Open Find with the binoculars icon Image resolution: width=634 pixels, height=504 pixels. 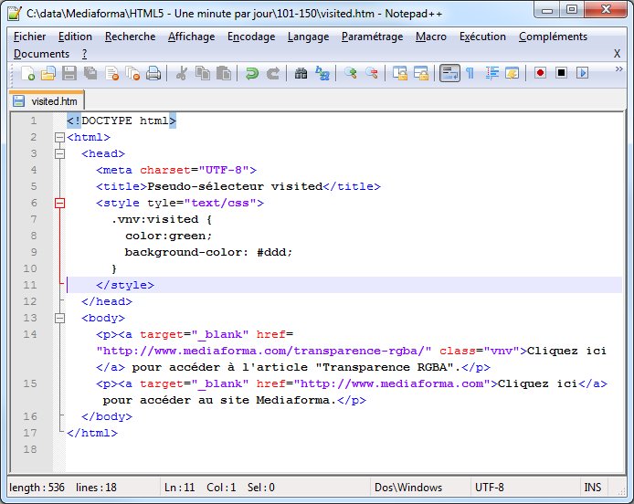point(301,73)
